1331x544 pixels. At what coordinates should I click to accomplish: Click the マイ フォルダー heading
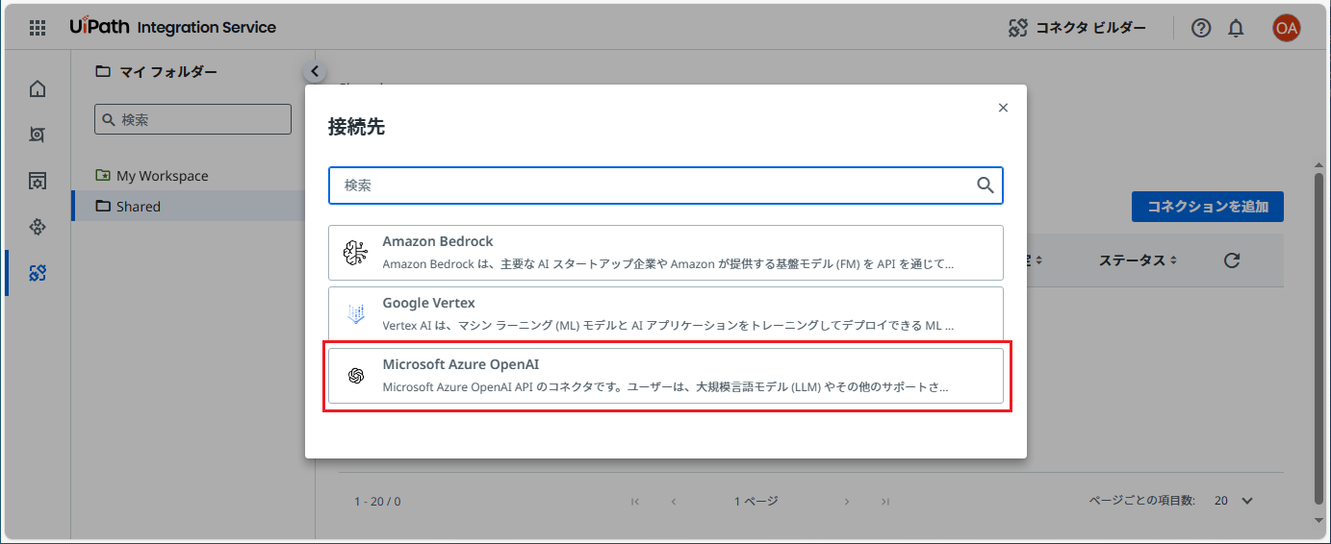168,71
